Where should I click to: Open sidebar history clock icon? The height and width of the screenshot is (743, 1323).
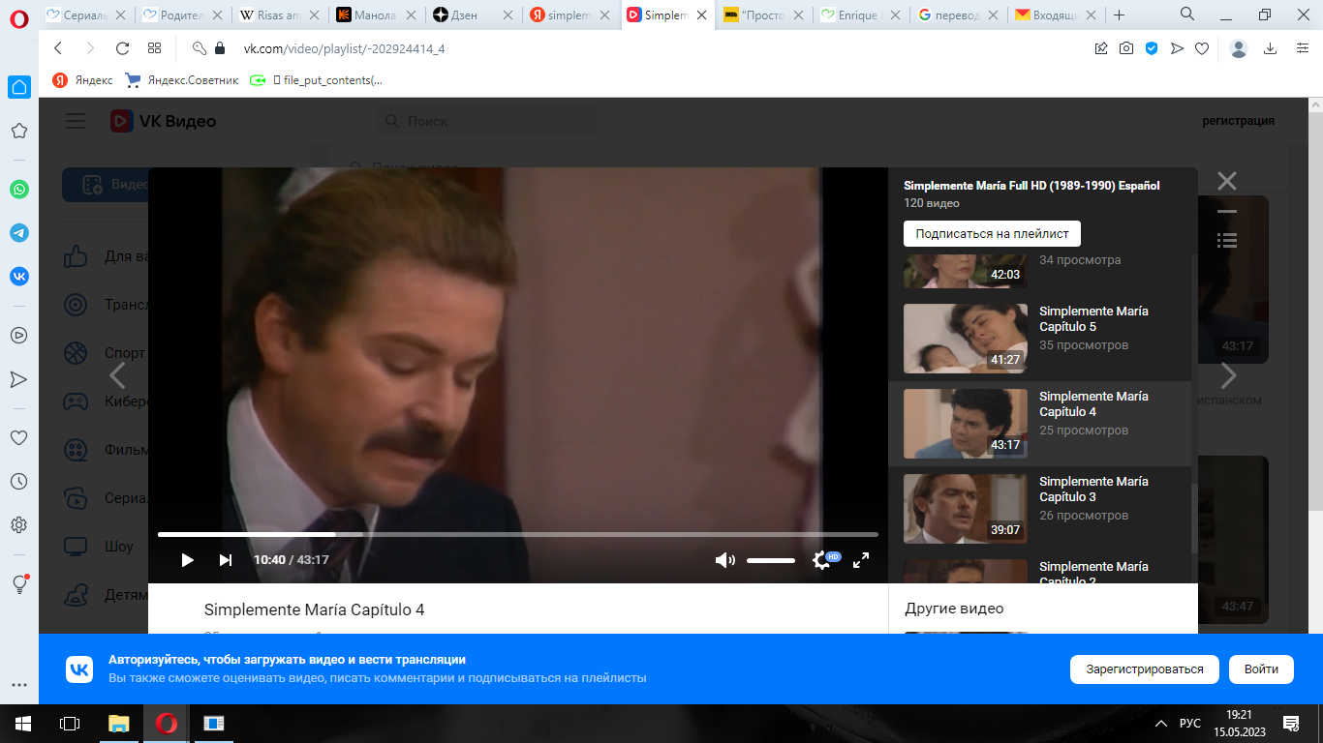point(18,481)
